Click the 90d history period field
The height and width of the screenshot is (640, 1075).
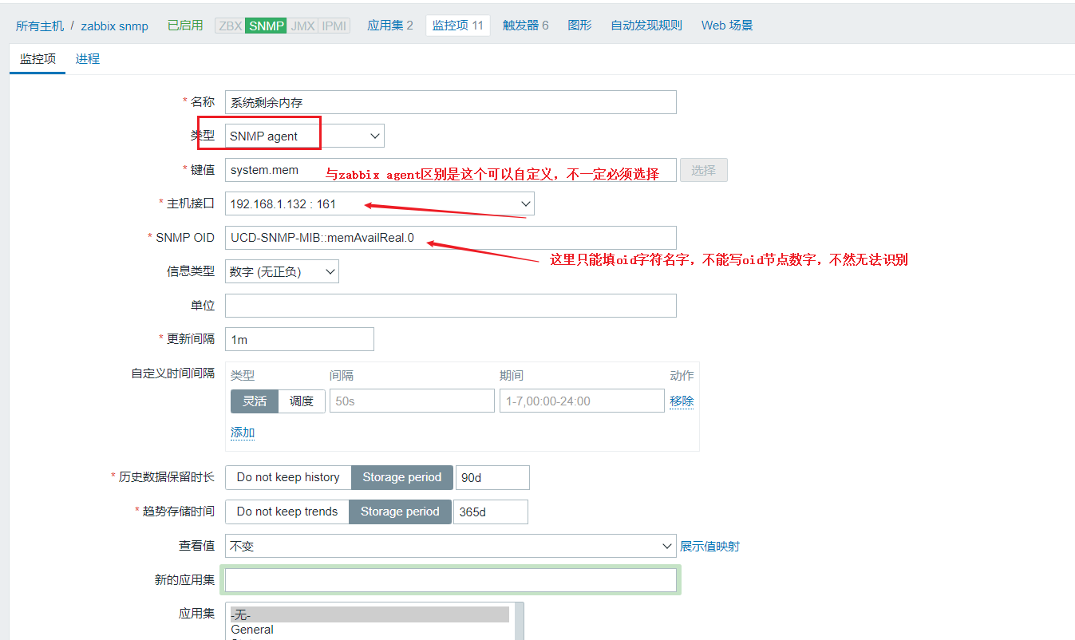click(492, 477)
